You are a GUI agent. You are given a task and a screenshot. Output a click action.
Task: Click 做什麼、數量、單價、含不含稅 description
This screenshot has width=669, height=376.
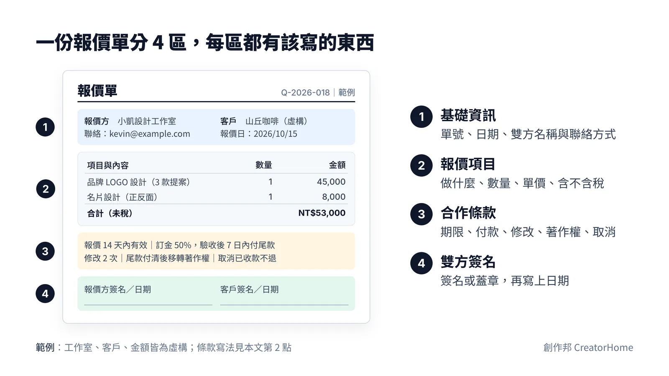[x=522, y=183]
